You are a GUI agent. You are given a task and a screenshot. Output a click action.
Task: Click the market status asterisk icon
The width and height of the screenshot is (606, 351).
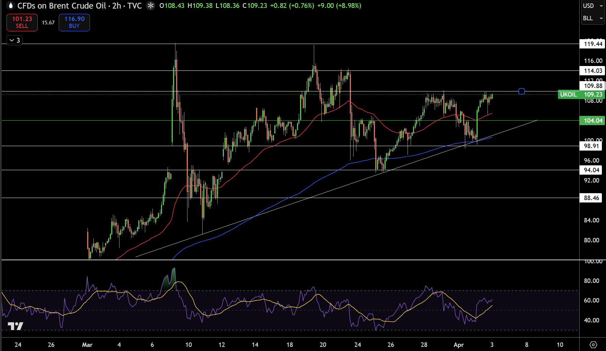tap(150, 6)
